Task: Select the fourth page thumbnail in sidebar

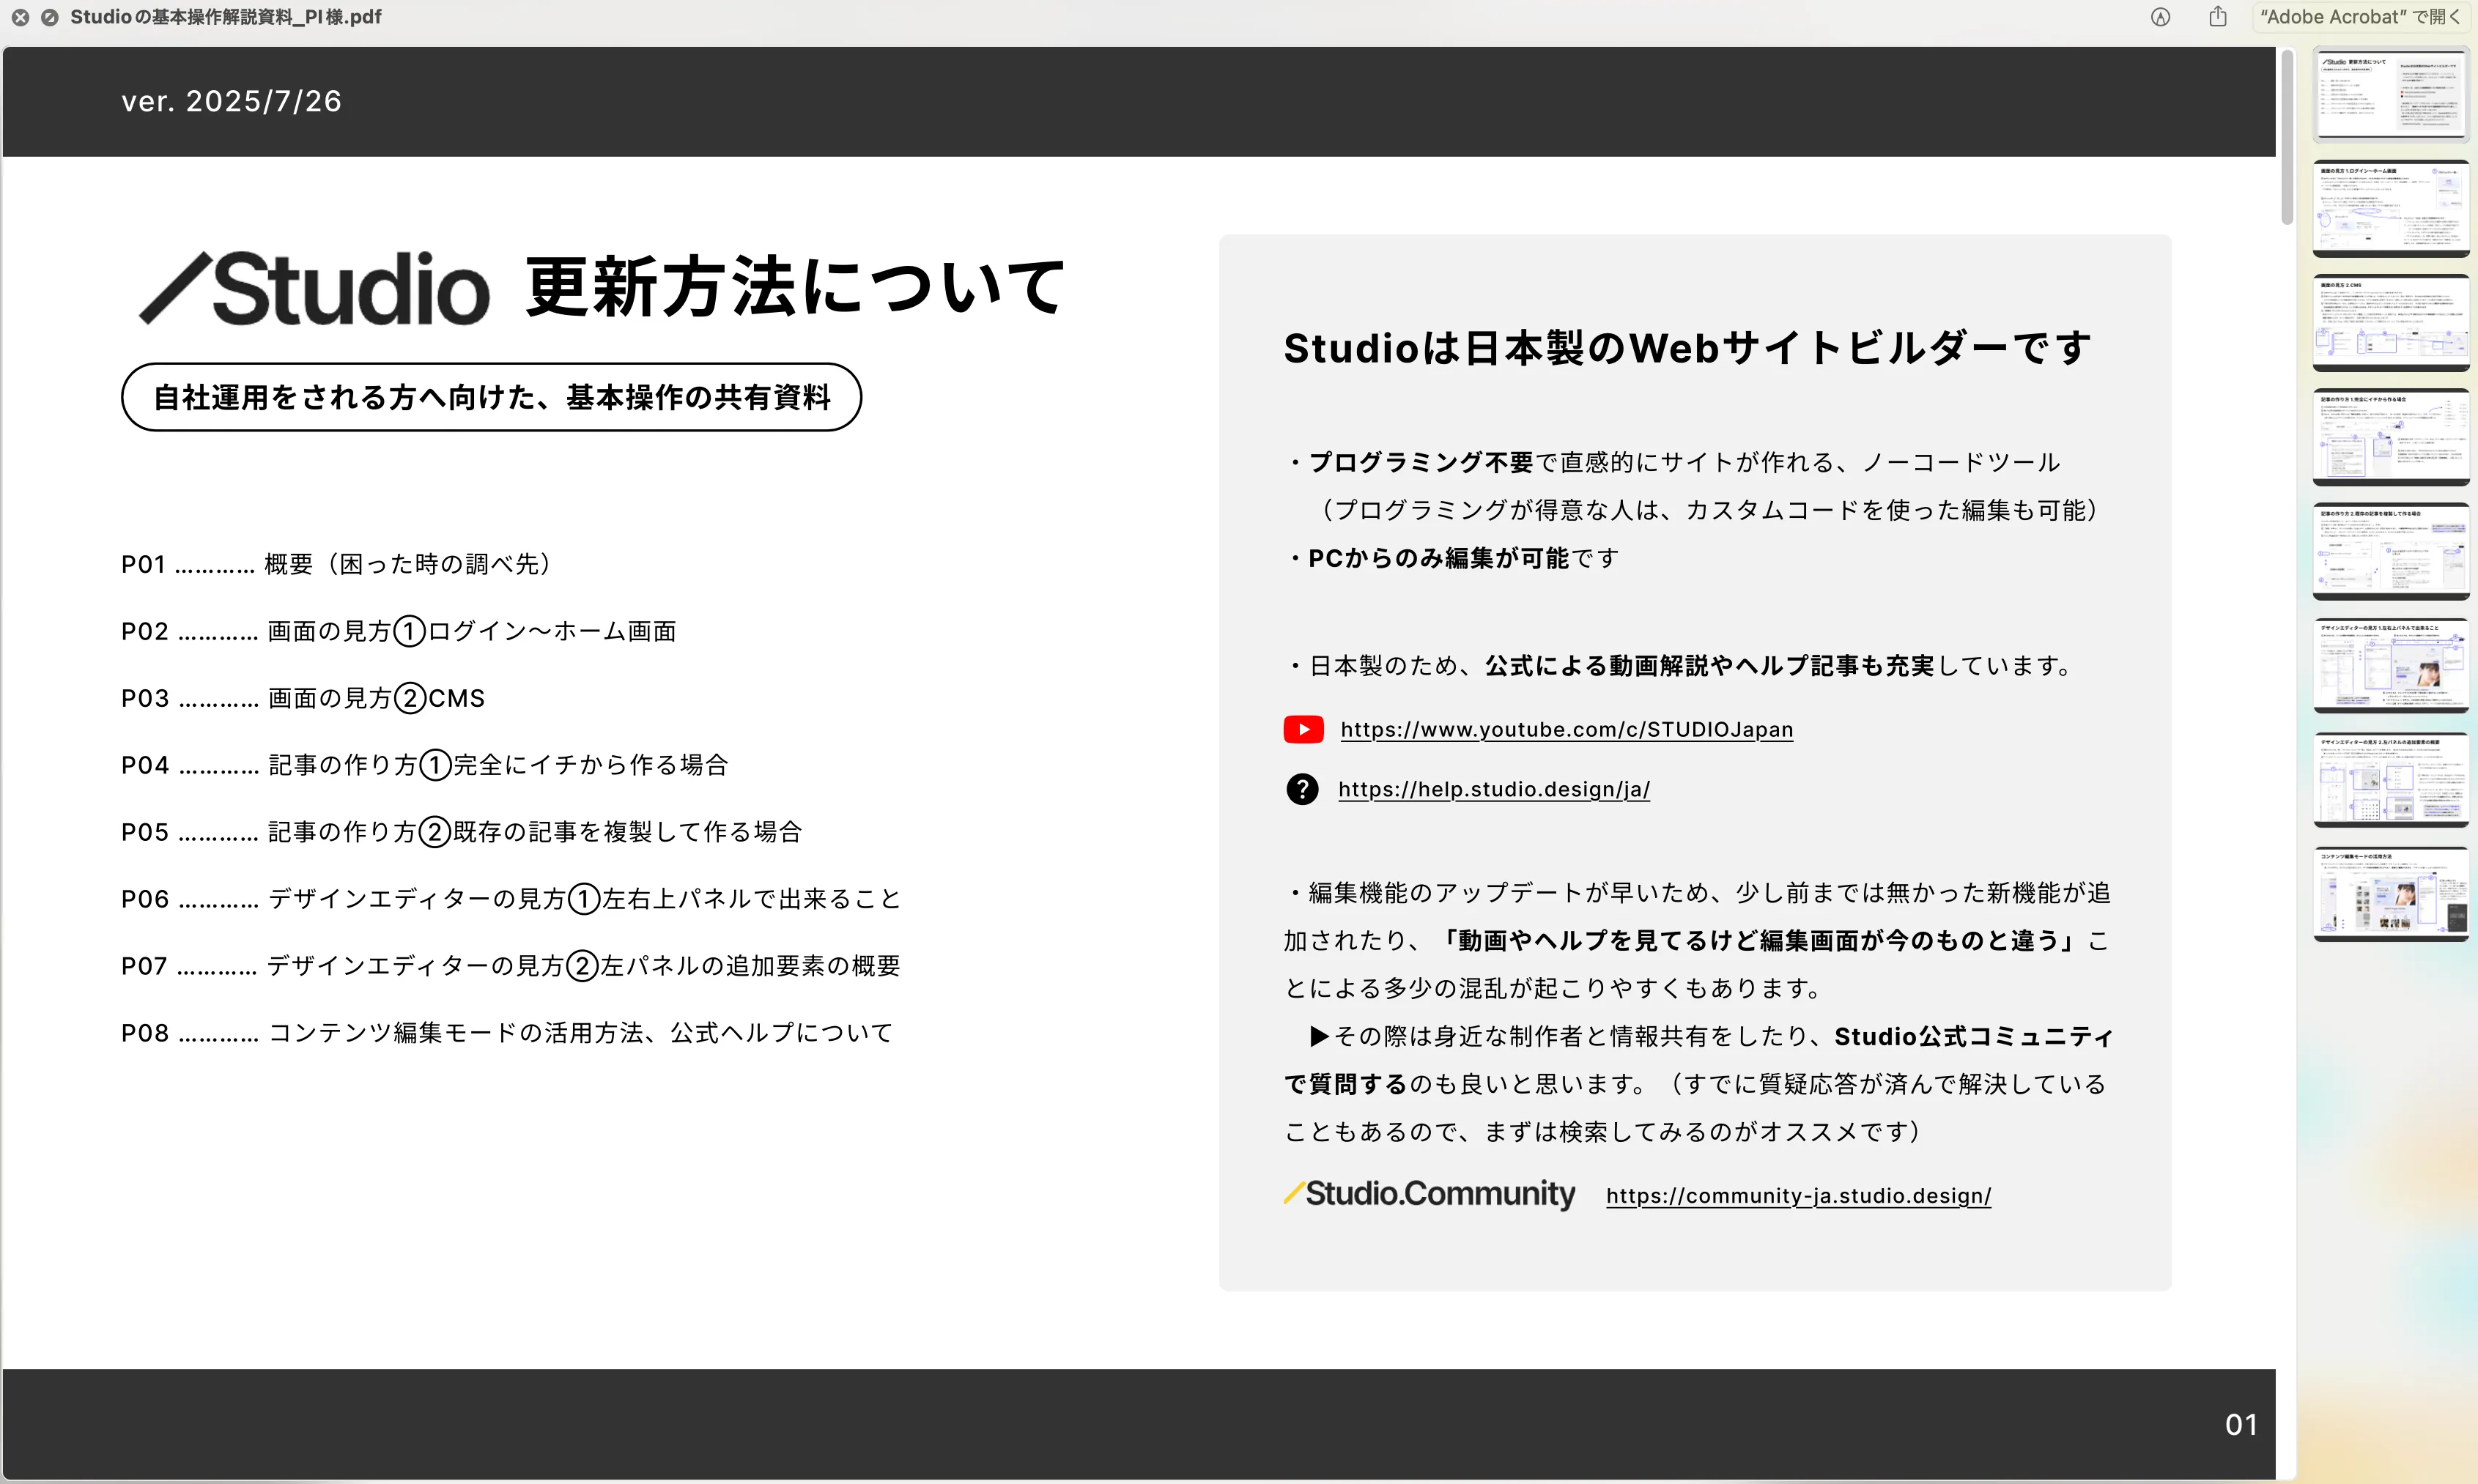Action: tap(2390, 437)
